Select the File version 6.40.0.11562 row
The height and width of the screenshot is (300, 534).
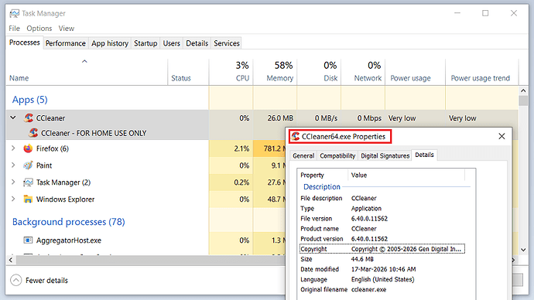(382, 219)
